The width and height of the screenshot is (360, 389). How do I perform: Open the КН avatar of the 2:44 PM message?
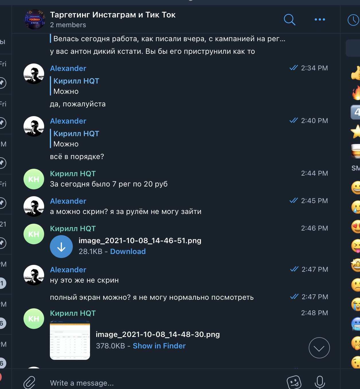click(34, 179)
